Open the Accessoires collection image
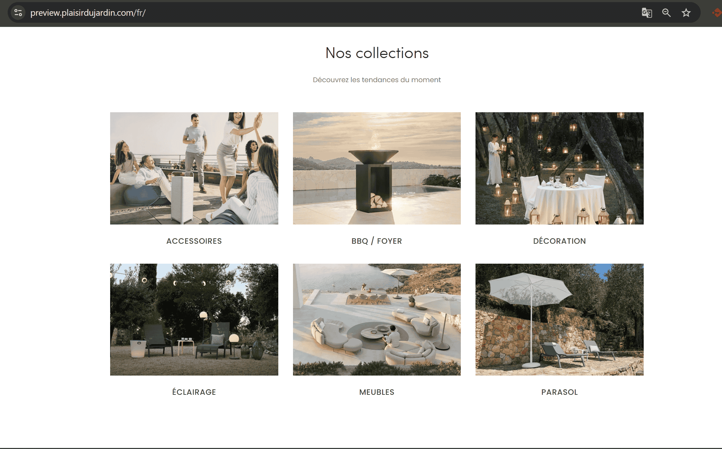Image resolution: width=722 pixels, height=449 pixels. 194,168
